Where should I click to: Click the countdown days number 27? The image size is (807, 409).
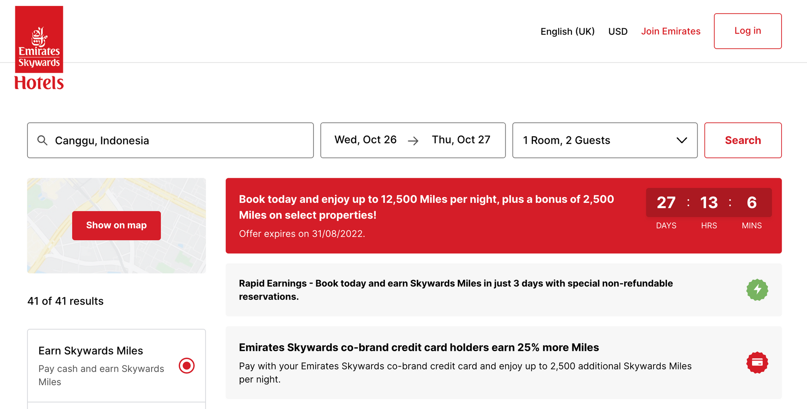(666, 202)
